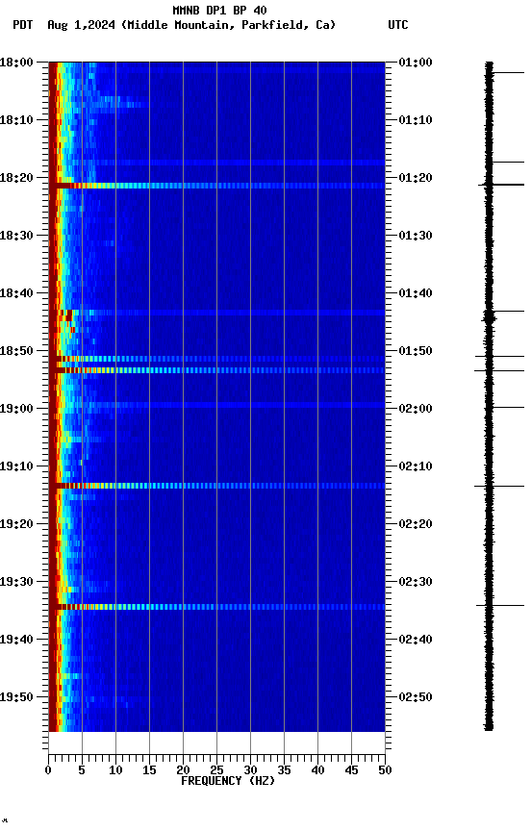
Task: Click the 19:50 PDT time label
Action: (x=16, y=697)
